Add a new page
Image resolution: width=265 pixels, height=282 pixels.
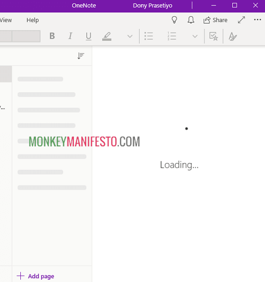(35, 276)
